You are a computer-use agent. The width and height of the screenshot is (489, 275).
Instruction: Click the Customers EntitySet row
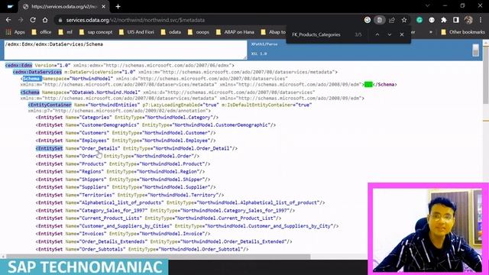pyautogui.click(x=125, y=133)
